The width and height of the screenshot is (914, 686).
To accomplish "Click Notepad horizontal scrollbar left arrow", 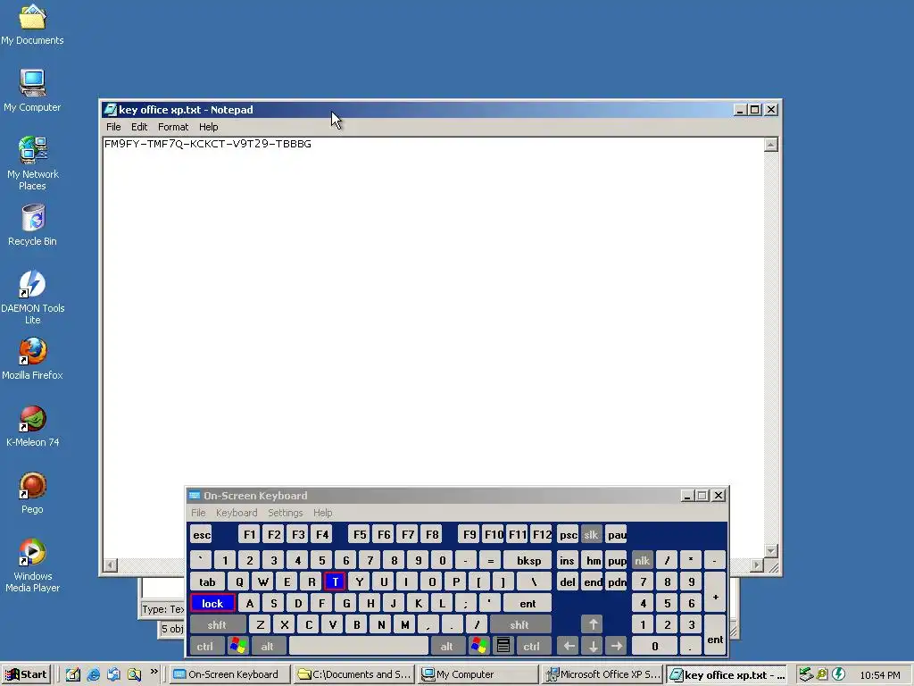I will pyautogui.click(x=110, y=565).
